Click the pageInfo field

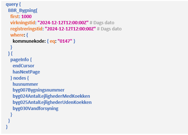coord(20,60)
